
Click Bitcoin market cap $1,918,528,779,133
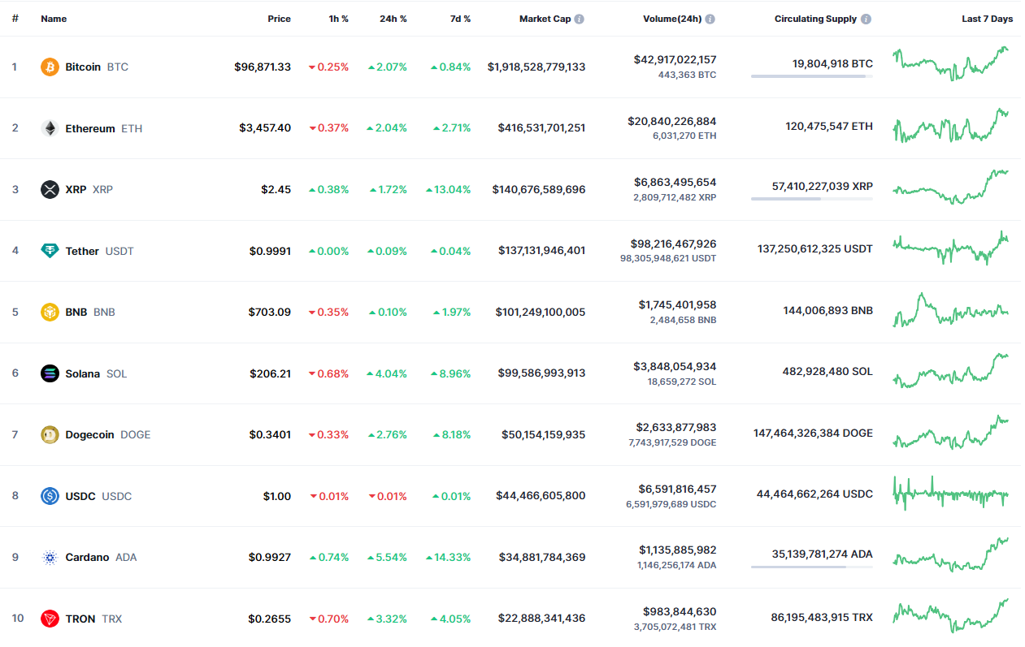point(536,67)
